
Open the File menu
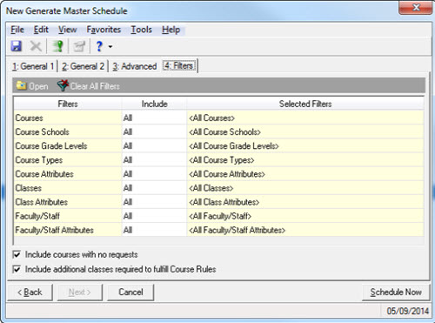click(17, 30)
